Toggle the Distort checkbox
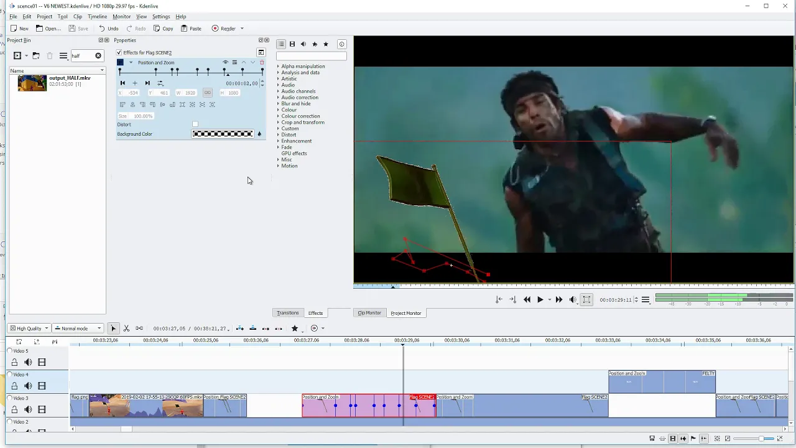 tap(195, 124)
